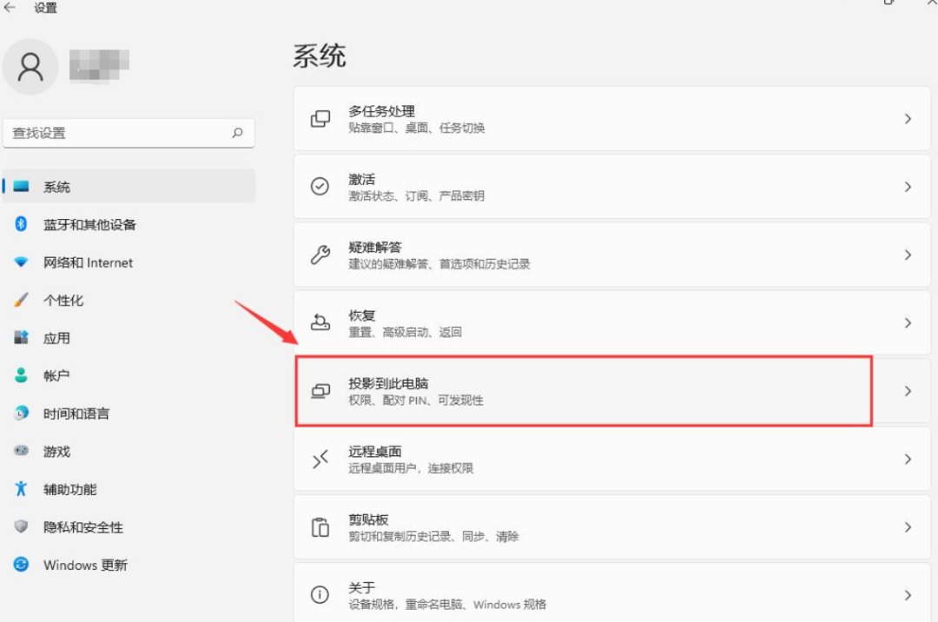Viewport: 938px width, 622px height.
Task: Expand the 恢复 row chevron
Action: coord(908,323)
